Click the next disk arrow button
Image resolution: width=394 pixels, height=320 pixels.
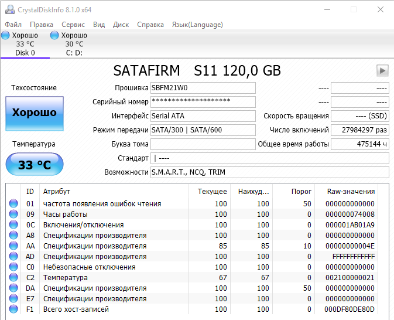tap(382, 70)
